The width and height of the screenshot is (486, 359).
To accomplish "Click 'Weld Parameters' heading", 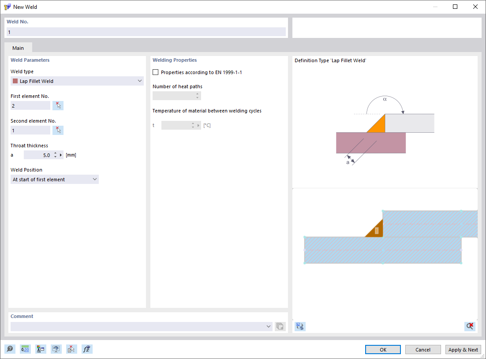I will (30, 60).
